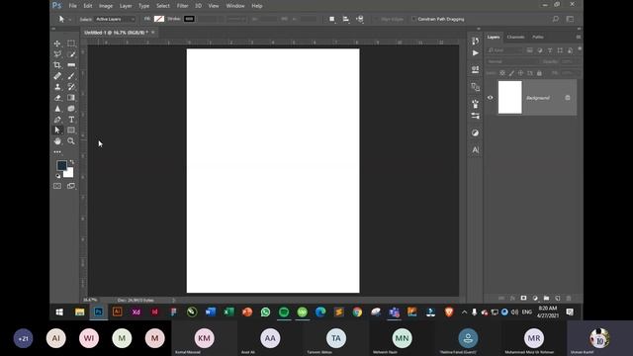Screen dimensions: 633x356
Task: Open Path Operations dropdown in options bar
Action: (x=332, y=19)
